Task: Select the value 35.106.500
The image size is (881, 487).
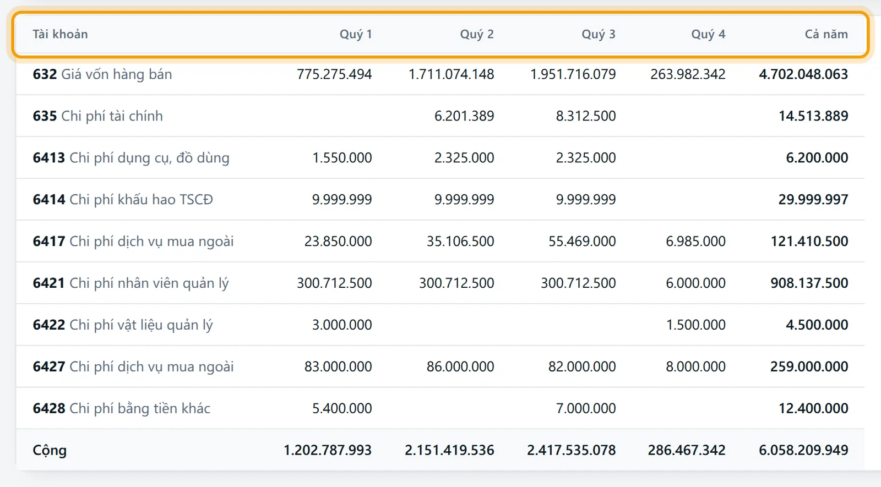Action: tap(460, 242)
